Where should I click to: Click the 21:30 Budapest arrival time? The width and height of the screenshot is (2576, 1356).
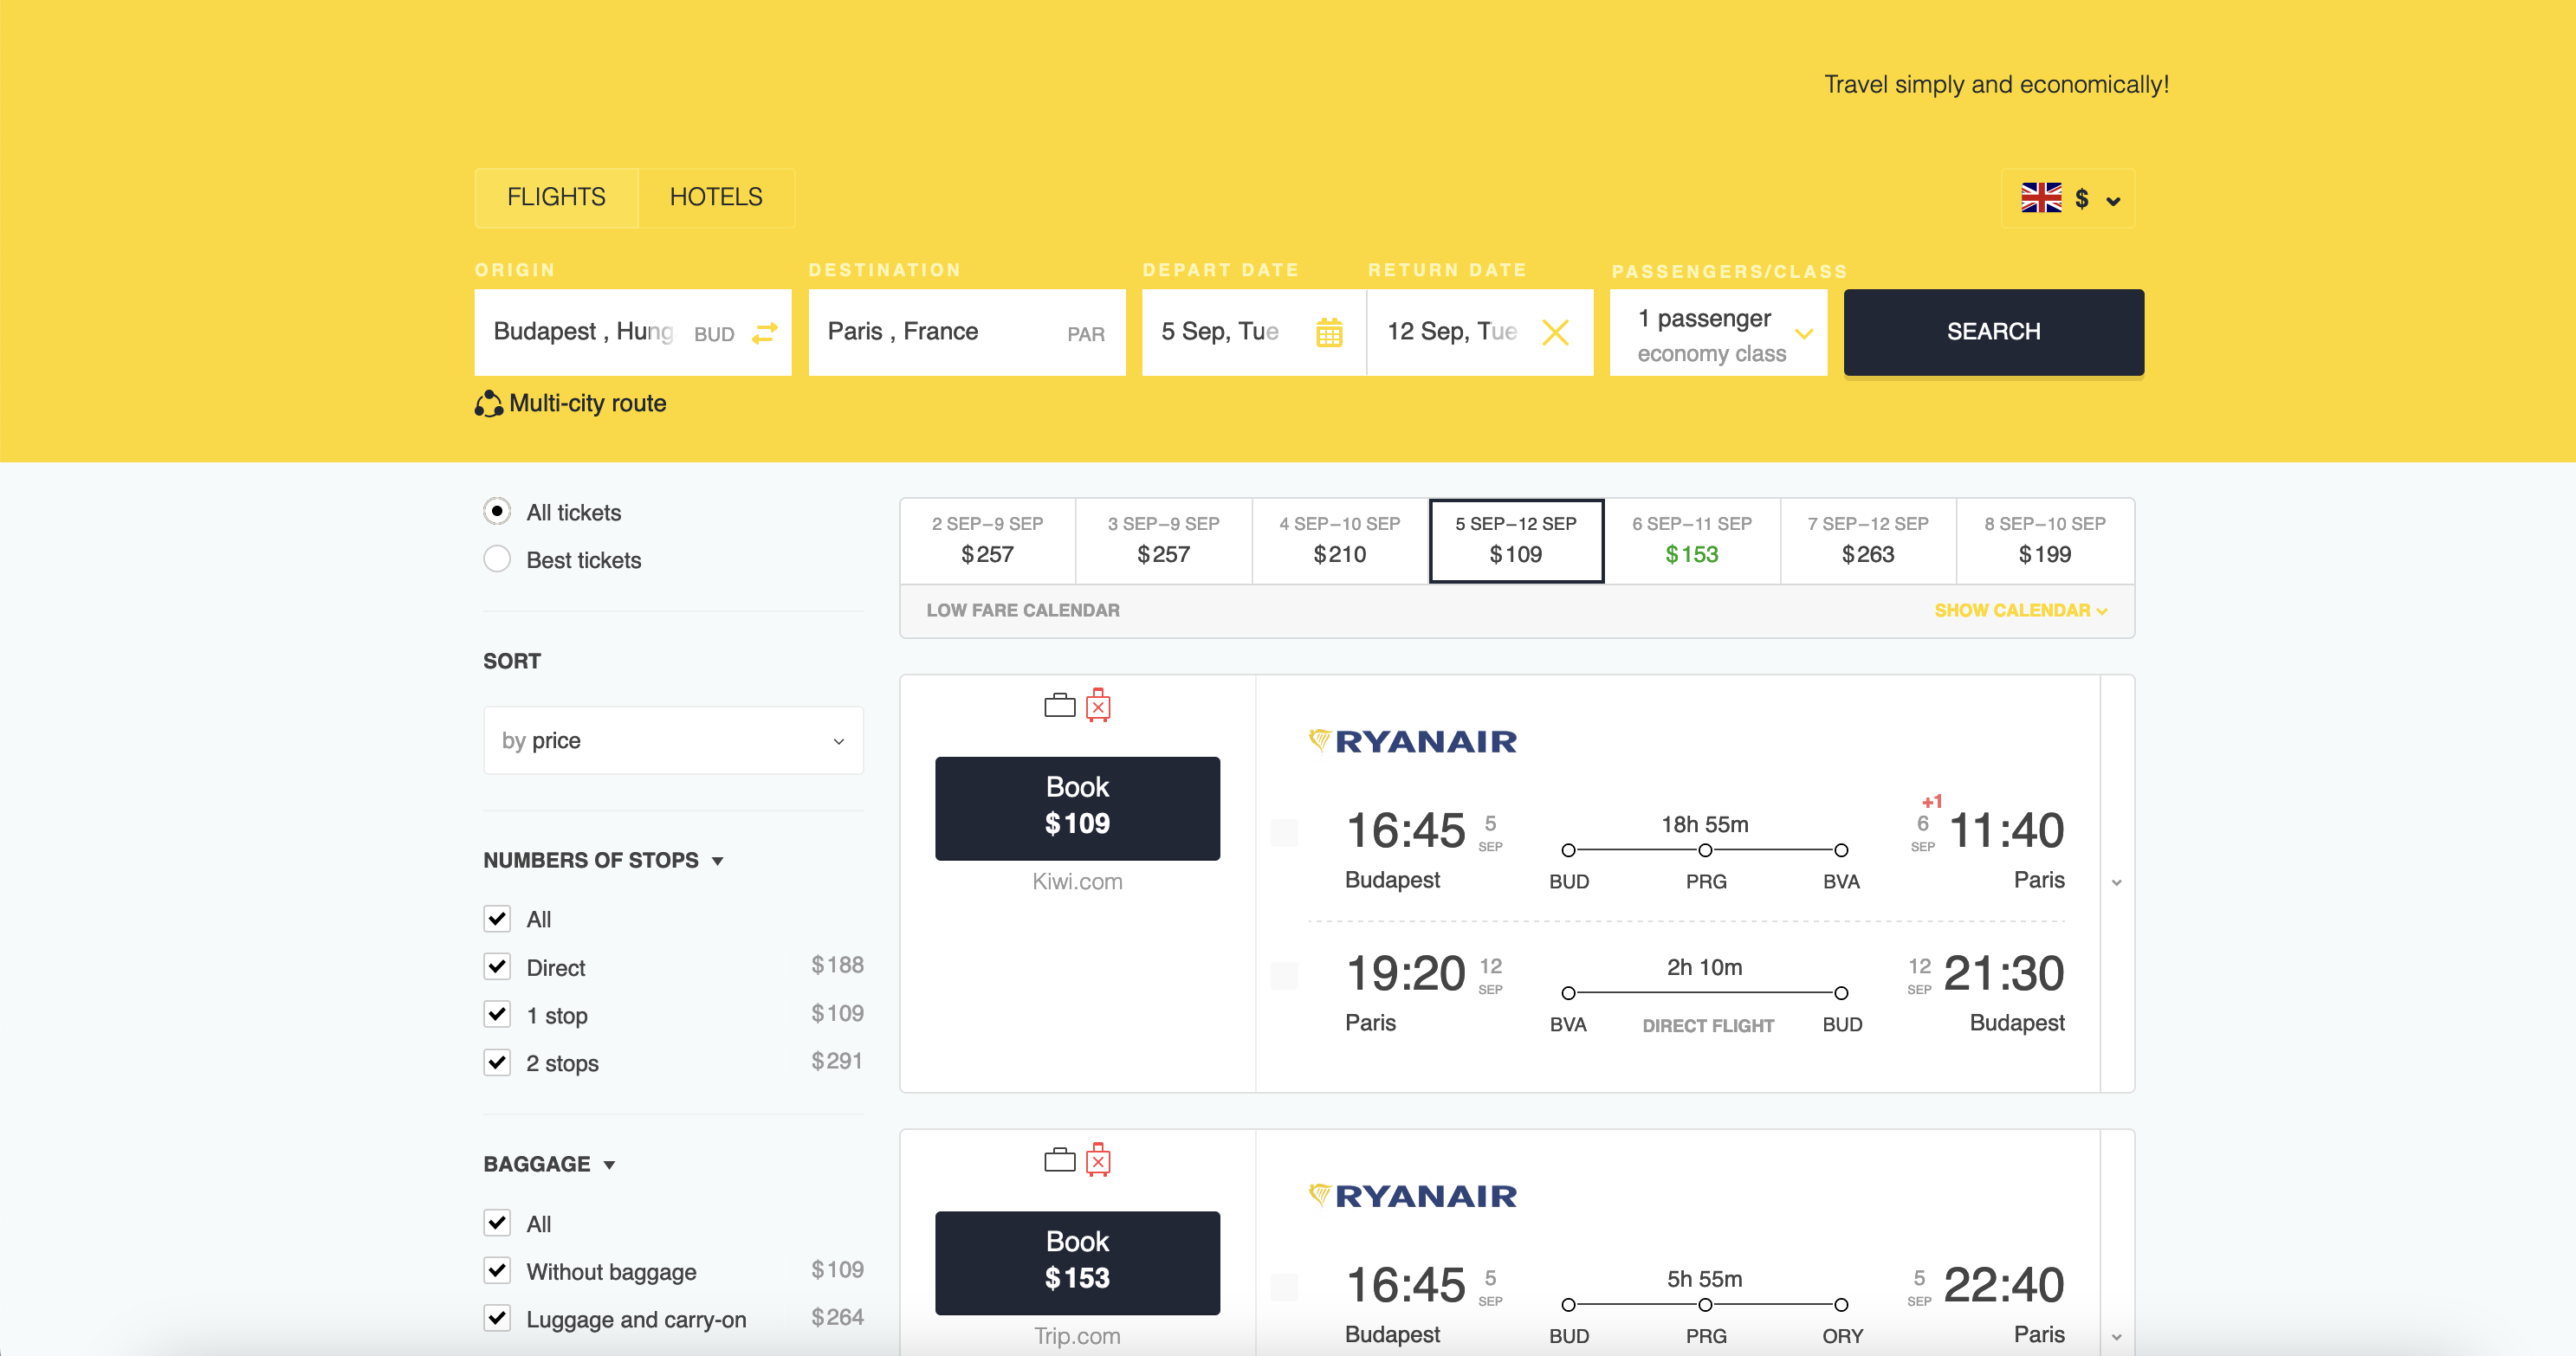coord(2004,973)
